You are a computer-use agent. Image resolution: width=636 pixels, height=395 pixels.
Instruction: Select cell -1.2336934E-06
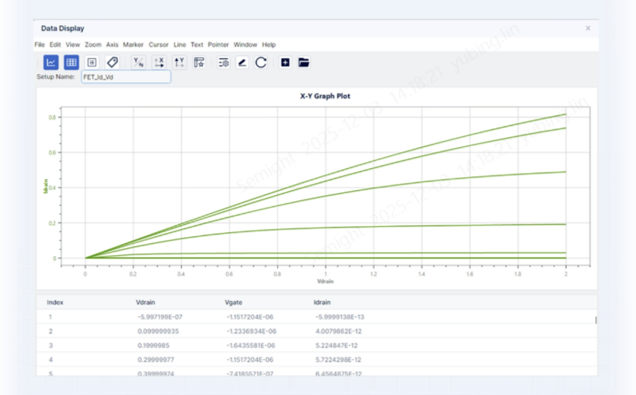[x=251, y=331]
